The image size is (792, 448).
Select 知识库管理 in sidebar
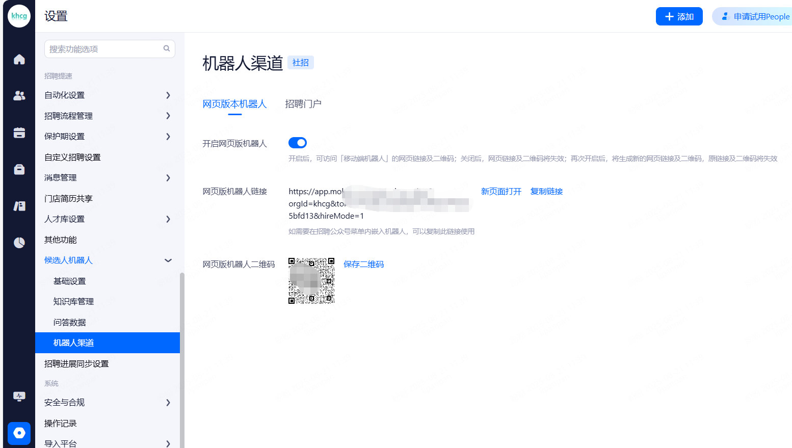74,302
